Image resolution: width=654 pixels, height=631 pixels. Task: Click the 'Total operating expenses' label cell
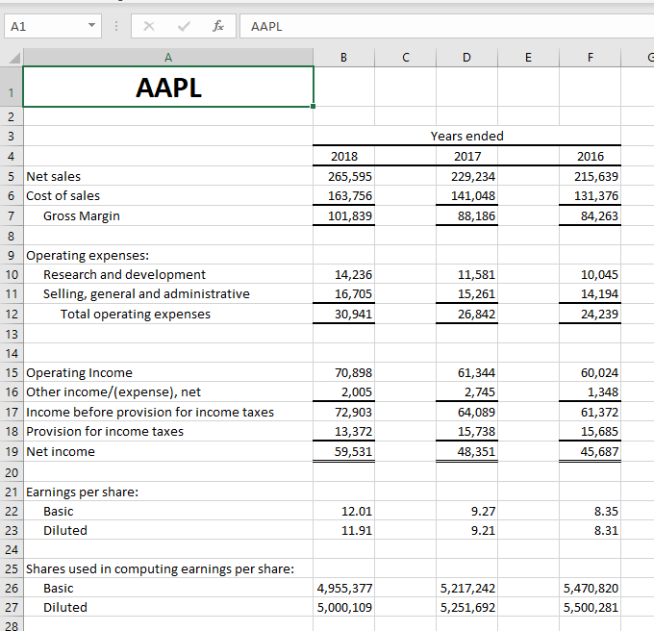pyautogui.click(x=168, y=314)
